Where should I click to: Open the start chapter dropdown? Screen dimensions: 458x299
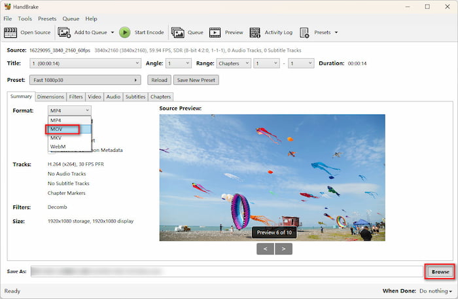[x=266, y=63]
